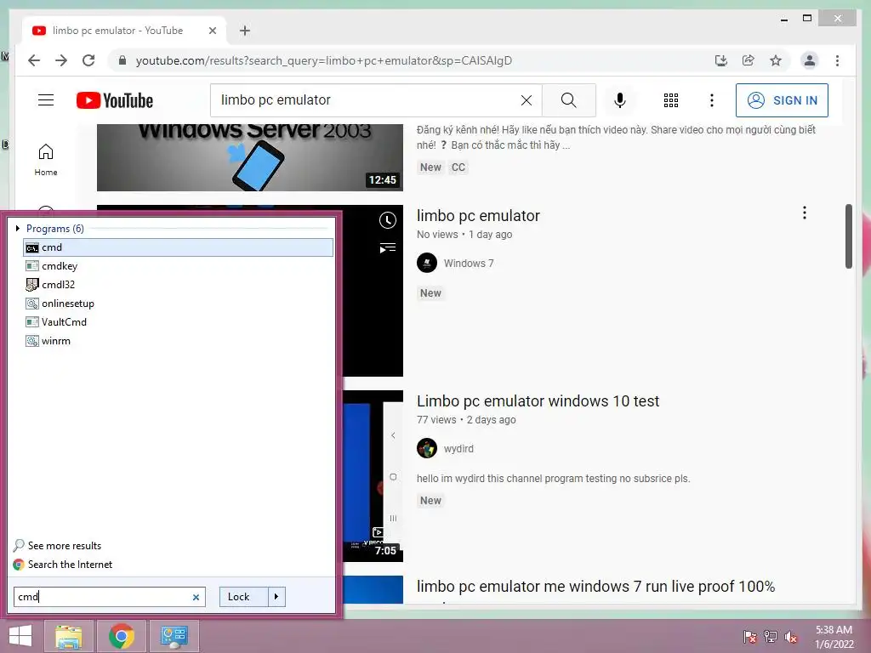
Task: Bookmark this page with the star icon
Action: tap(776, 60)
